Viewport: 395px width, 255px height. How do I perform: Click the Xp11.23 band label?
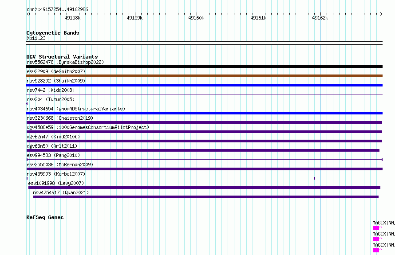click(36, 38)
